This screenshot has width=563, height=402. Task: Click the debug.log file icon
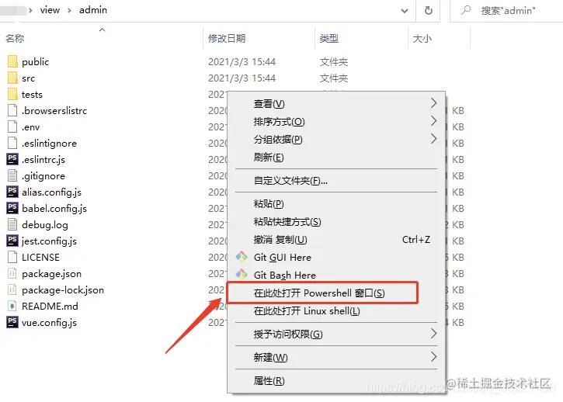pyautogui.click(x=12, y=225)
